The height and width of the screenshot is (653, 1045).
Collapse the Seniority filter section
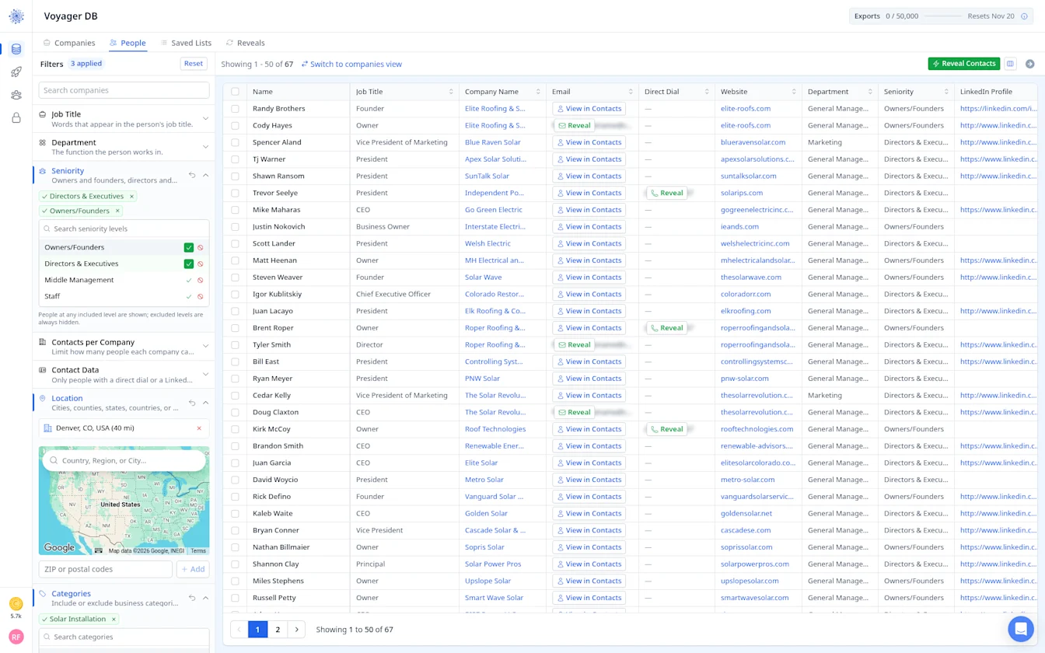pyautogui.click(x=205, y=175)
